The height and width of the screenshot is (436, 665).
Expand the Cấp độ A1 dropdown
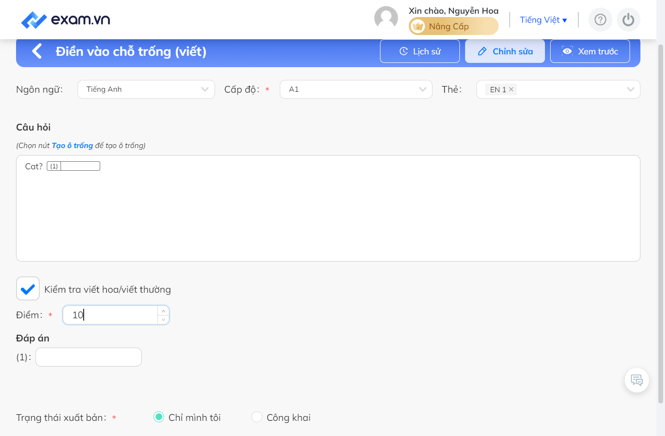[x=356, y=89]
